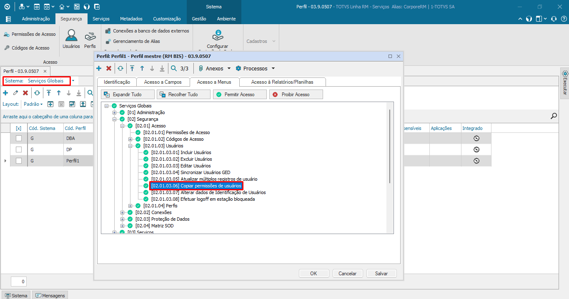Viewport: 569px width, 299px height.
Task: Click the pencil edit icon in main list toolbar
Action: tap(15, 93)
